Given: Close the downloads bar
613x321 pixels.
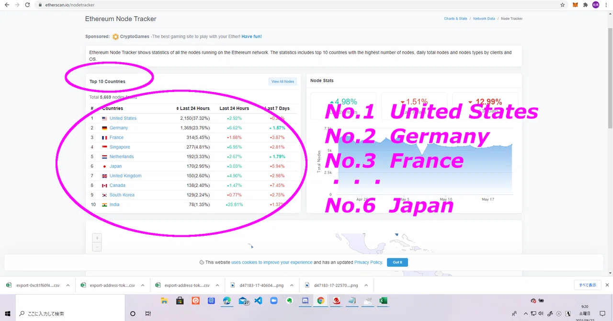Looking at the screenshot, I should 607,285.
